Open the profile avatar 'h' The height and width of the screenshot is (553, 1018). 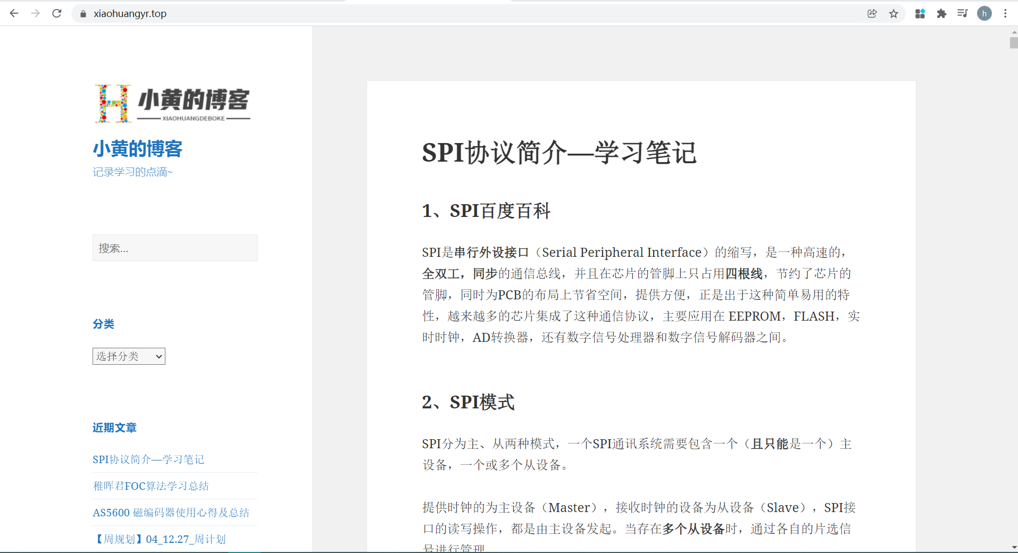984,14
